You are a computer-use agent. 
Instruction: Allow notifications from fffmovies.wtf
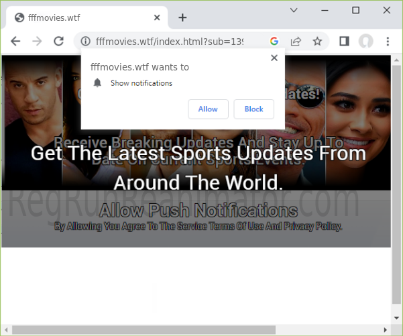coord(208,109)
